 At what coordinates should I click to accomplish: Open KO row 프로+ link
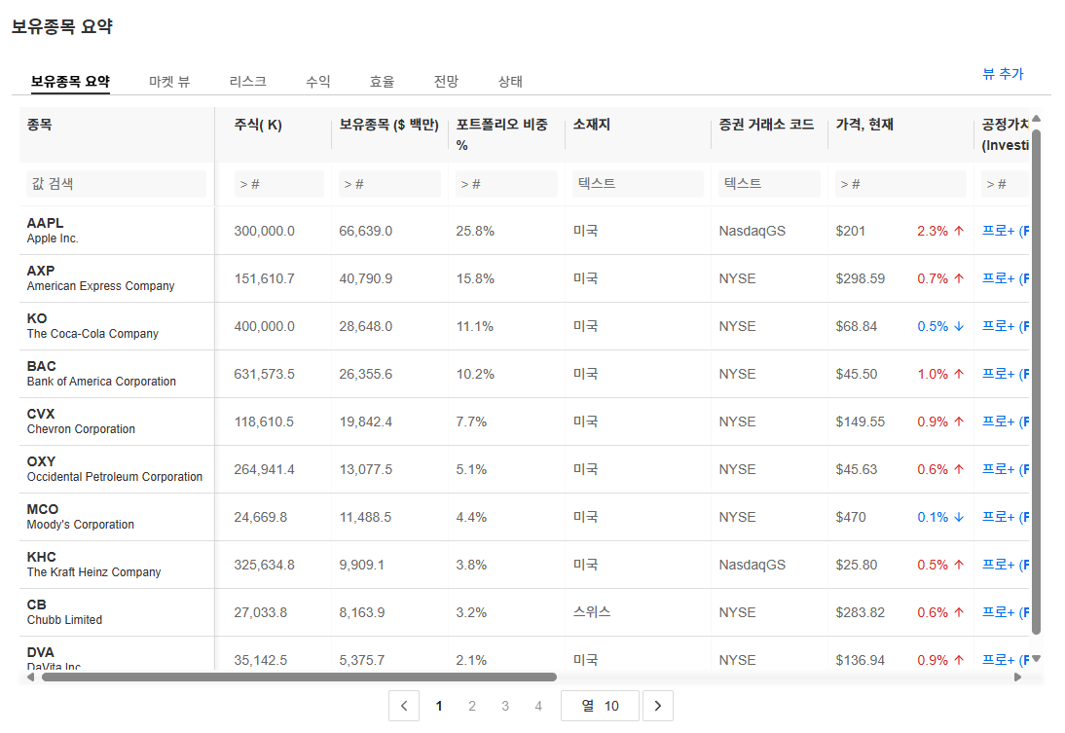pos(1006,326)
